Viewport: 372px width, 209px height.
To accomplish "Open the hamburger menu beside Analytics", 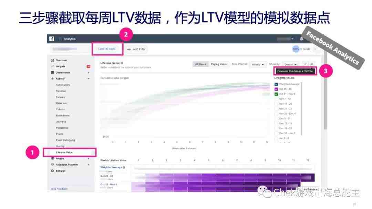I will pyautogui.click(x=60, y=39).
